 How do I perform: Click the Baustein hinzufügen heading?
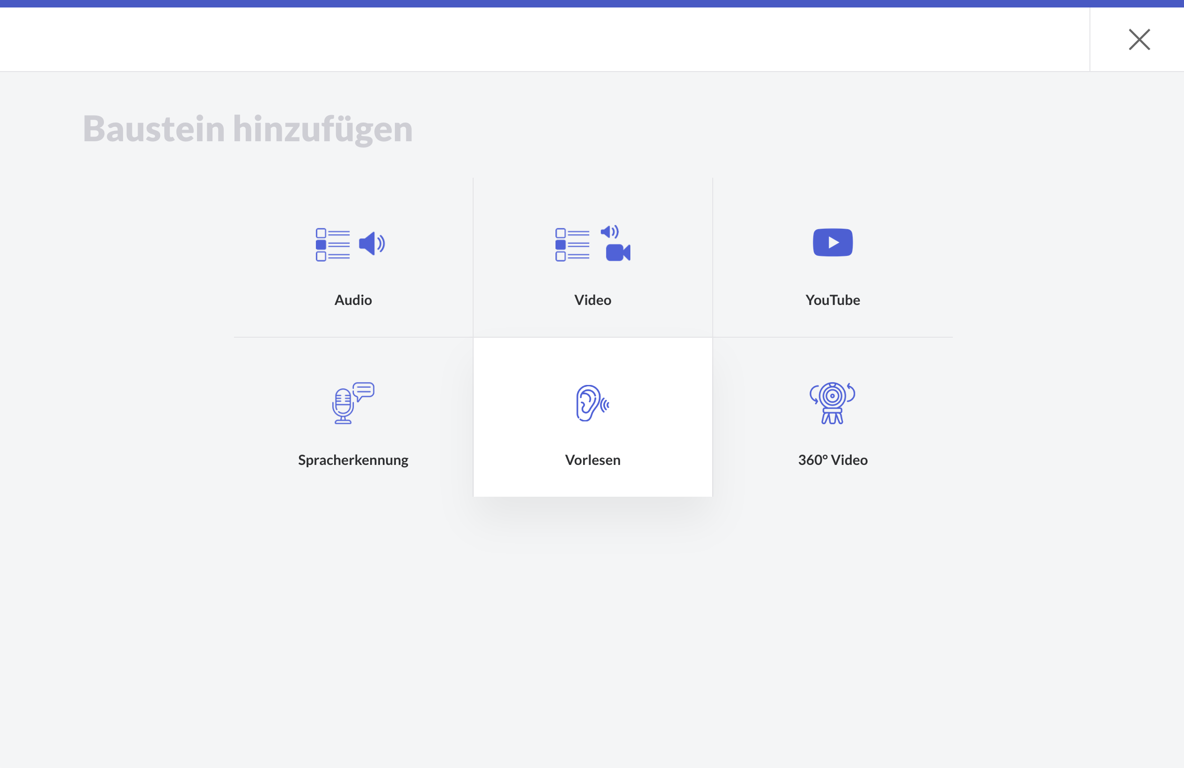tap(247, 129)
